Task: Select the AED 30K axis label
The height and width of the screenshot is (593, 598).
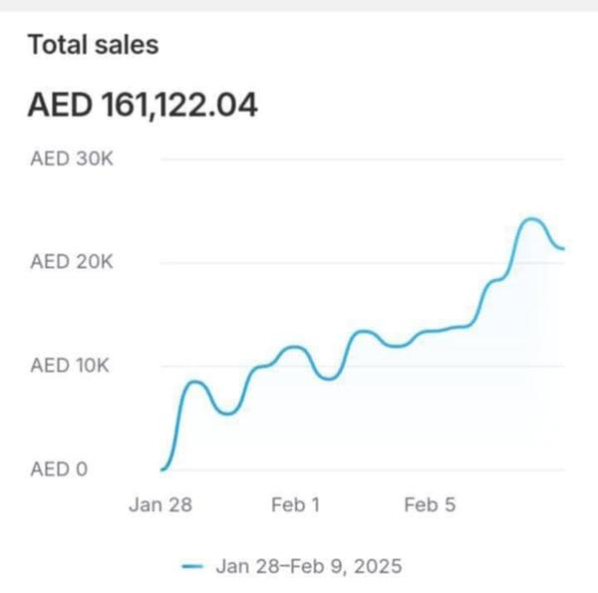Action: pos(72,159)
